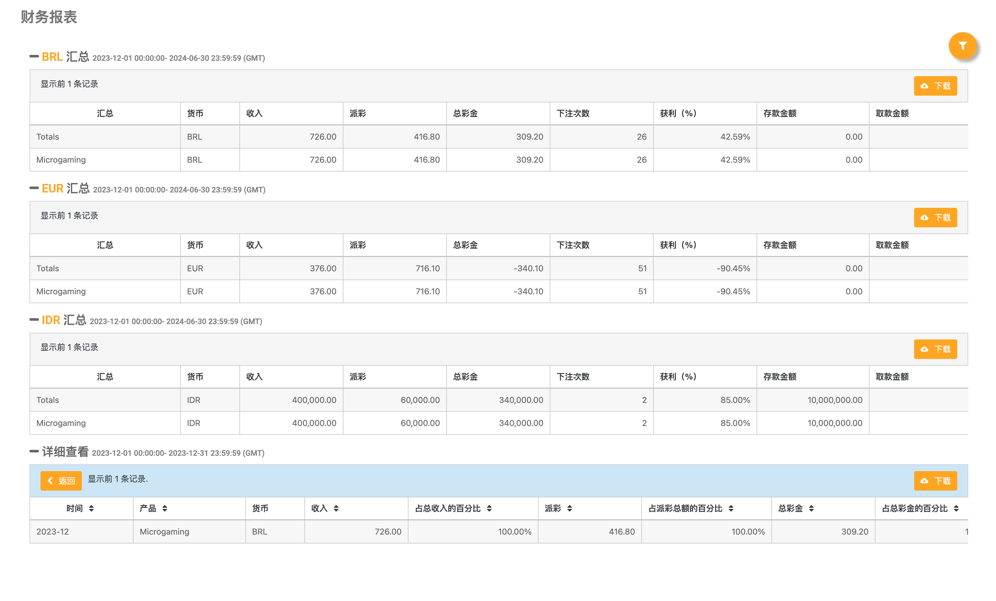Collapse the BRL 汇总 section
Image resolution: width=996 pixels, height=601 pixels.
34,56
